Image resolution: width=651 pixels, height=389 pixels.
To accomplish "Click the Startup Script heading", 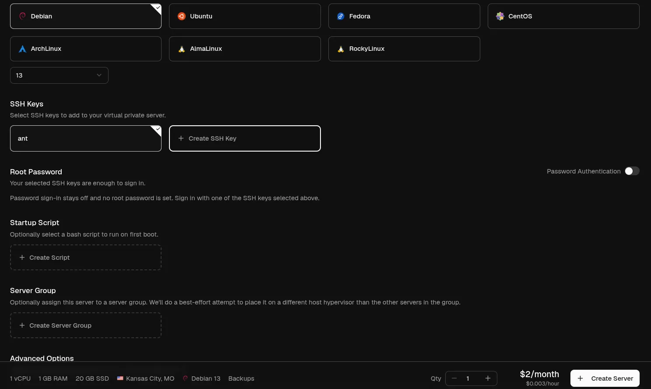I will (35, 223).
